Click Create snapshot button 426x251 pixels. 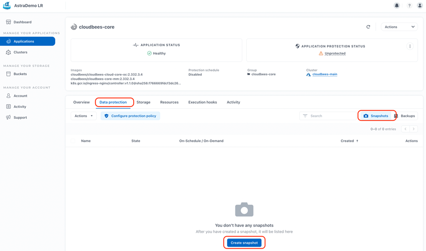coord(244,243)
